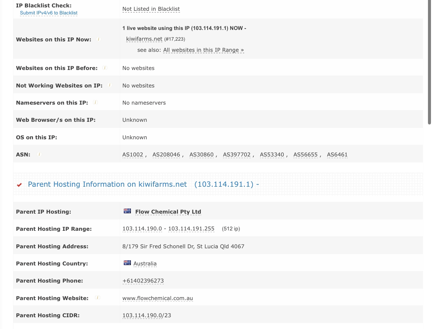Image resolution: width=434 pixels, height=329 pixels.
Task: Click the vertical page scrollbar thumb
Action: 429,62
